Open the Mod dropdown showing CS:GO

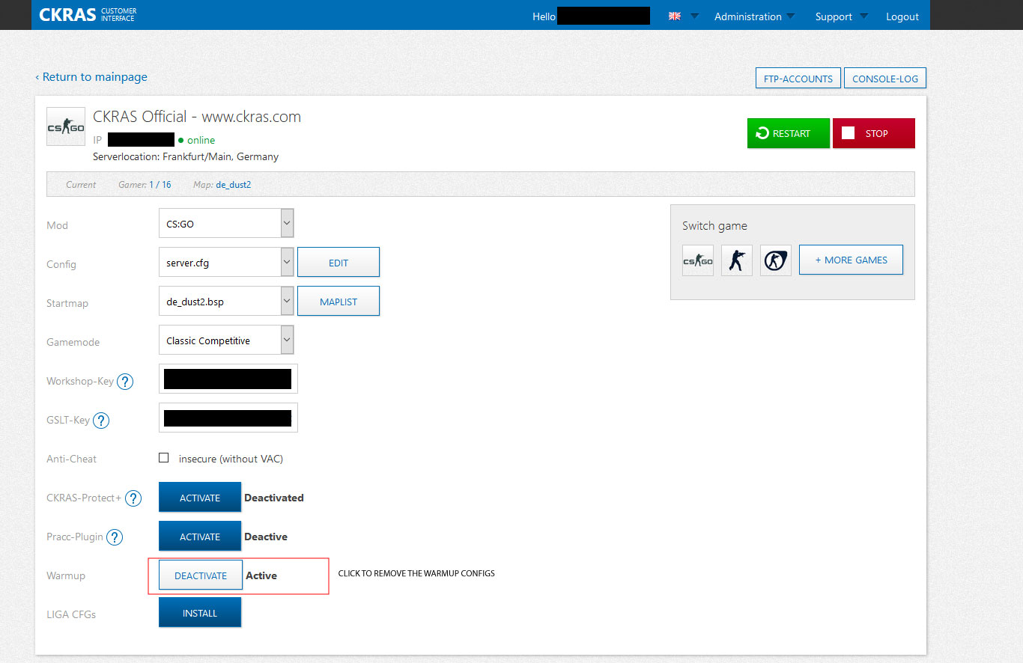pyautogui.click(x=226, y=223)
